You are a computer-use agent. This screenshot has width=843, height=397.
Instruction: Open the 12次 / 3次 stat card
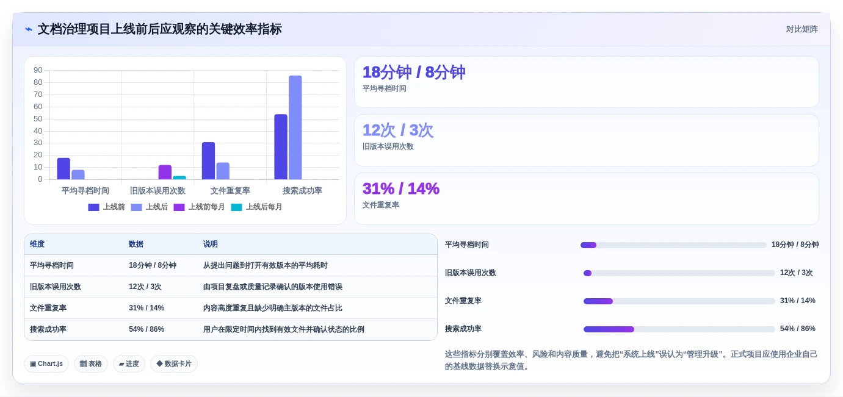pos(587,140)
